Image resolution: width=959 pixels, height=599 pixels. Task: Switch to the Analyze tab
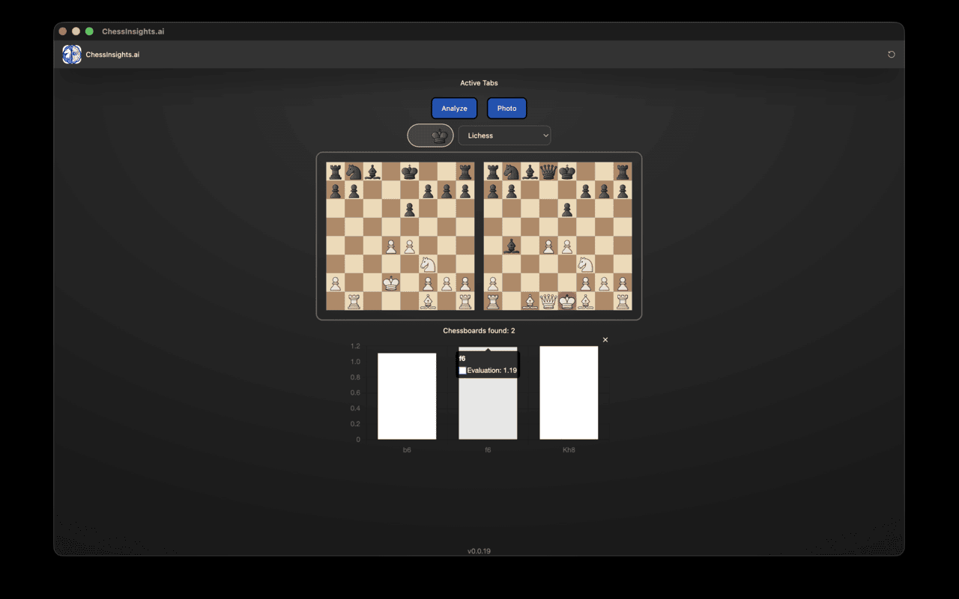(454, 108)
